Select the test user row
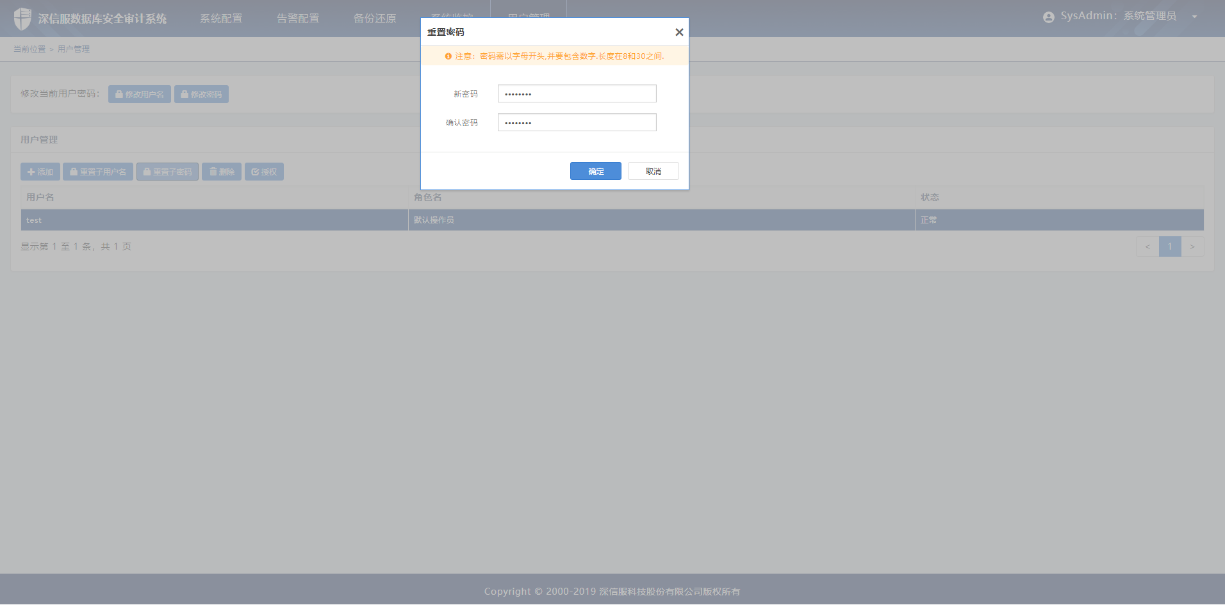The image size is (1225, 605). (612, 220)
